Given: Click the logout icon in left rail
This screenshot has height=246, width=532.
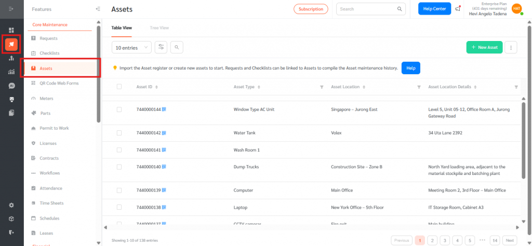Looking at the screenshot, I should pyautogui.click(x=11, y=232).
